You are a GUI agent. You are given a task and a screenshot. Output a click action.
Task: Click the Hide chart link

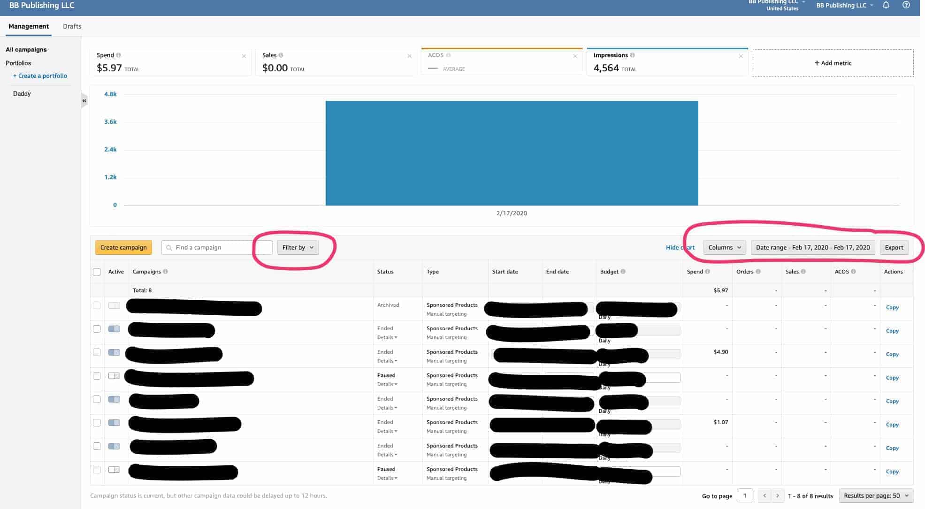pyautogui.click(x=680, y=248)
